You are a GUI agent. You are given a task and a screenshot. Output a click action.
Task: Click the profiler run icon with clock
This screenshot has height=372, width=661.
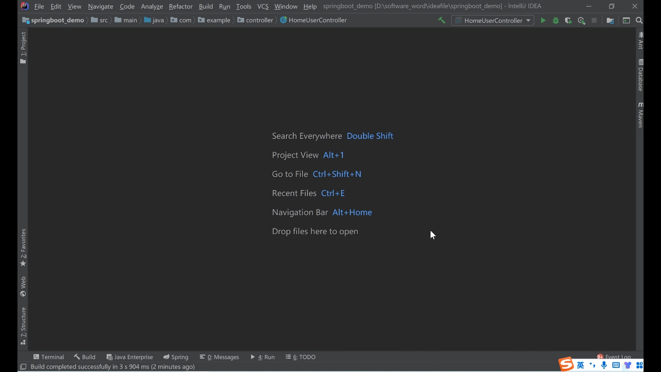point(581,20)
